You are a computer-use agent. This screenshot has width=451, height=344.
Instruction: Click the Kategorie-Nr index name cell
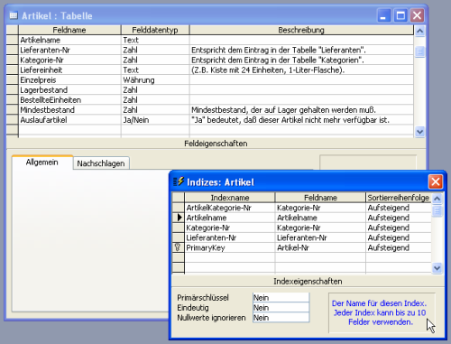click(x=230, y=228)
